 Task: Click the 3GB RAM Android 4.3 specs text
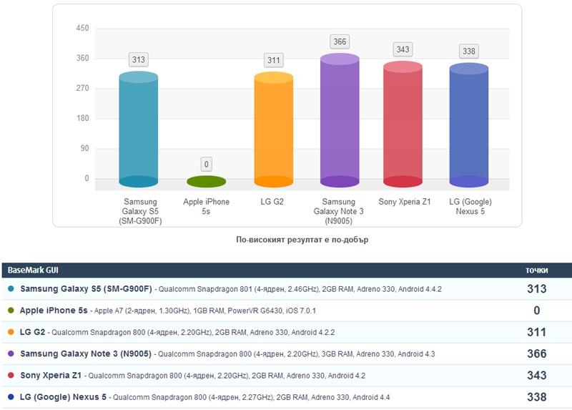click(296, 353)
